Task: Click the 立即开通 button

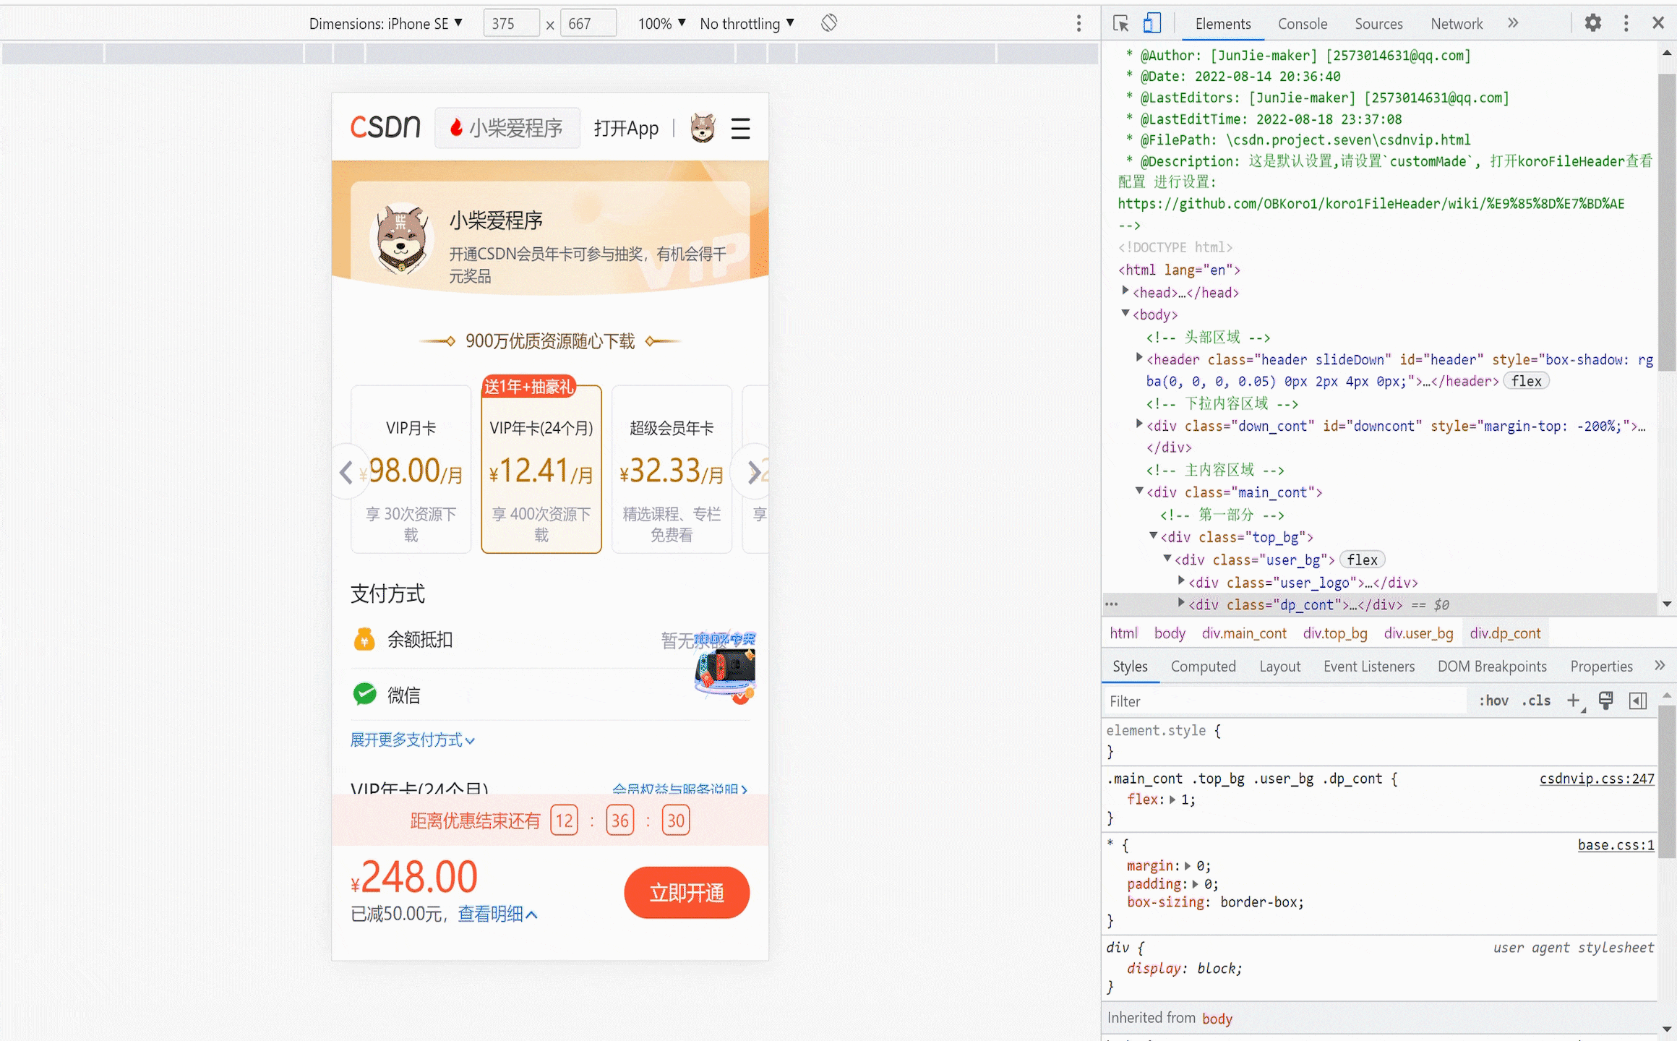Action: pos(686,893)
